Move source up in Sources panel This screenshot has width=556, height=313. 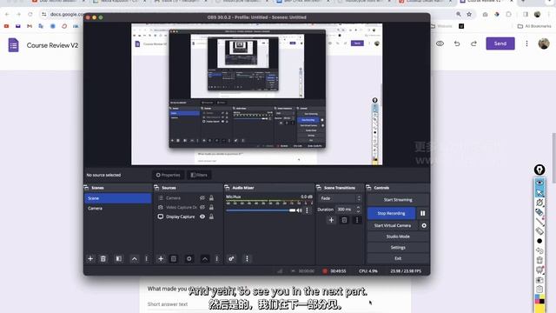(x=205, y=259)
